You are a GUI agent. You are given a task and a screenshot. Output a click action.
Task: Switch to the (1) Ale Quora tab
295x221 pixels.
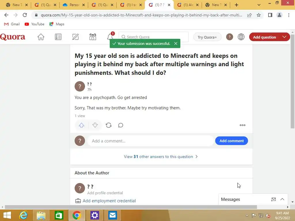pos(188,5)
